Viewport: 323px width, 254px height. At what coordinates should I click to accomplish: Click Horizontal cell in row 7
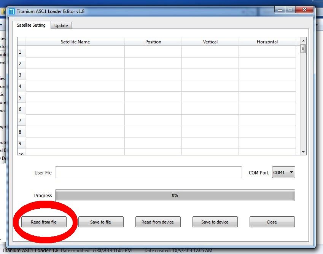pyautogui.click(x=267, y=120)
